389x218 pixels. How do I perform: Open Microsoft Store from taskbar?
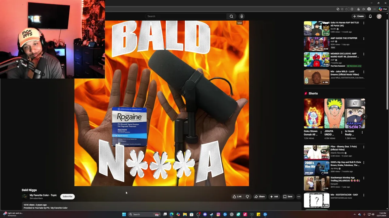[x=191, y=214]
